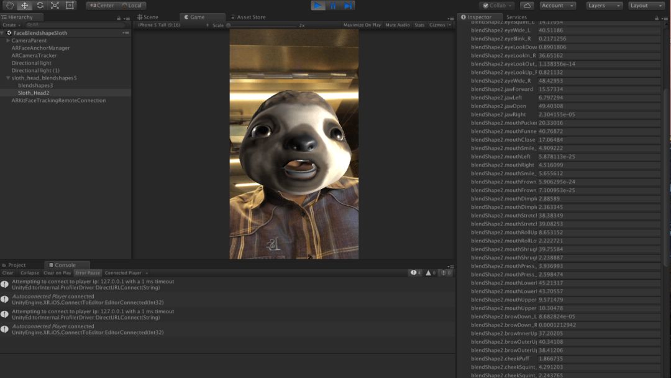Select ARFaceAnchorManager in the Hierarchy

coord(40,48)
